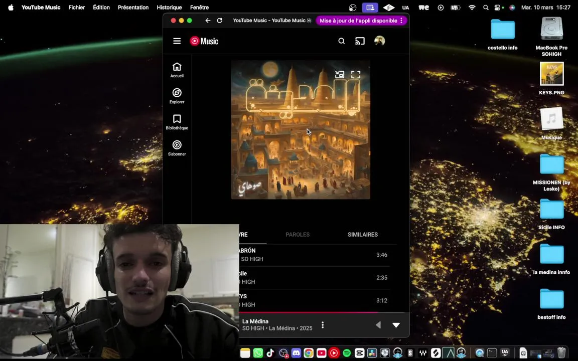Viewport: 578px width, 361px height.
Task: Select the Musique file on desktop
Action: [551, 123]
